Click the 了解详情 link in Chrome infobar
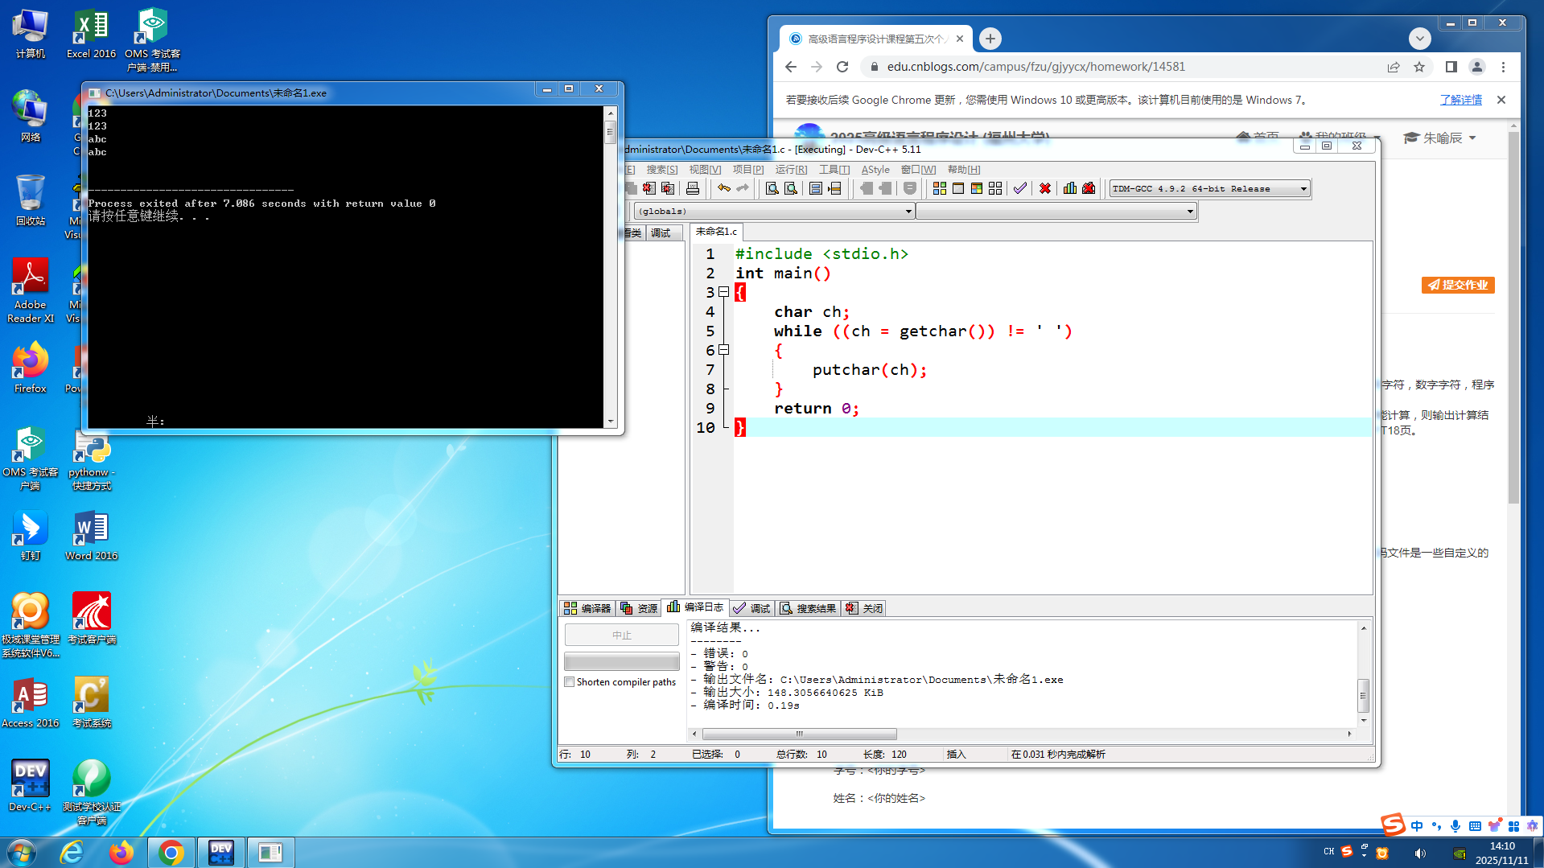Viewport: 1544px width, 868px height. [1461, 100]
